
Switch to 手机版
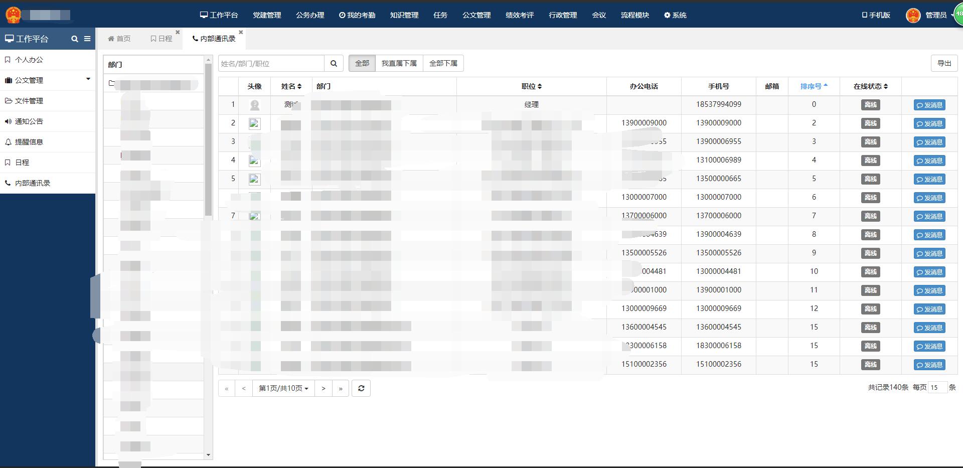876,15
